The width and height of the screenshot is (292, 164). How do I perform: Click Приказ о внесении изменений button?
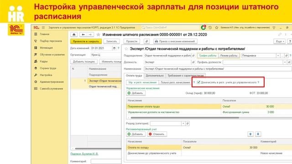[175, 41]
